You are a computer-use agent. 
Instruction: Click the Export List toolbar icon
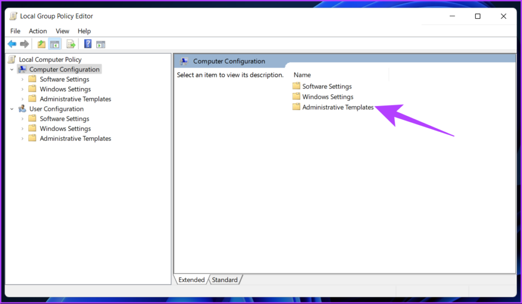[x=71, y=44]
